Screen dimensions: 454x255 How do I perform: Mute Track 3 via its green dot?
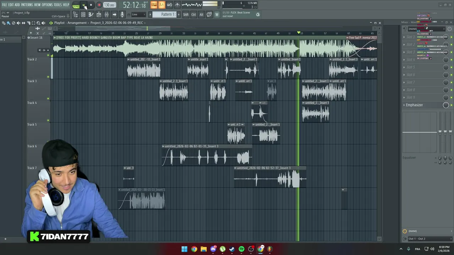[48, 98]
